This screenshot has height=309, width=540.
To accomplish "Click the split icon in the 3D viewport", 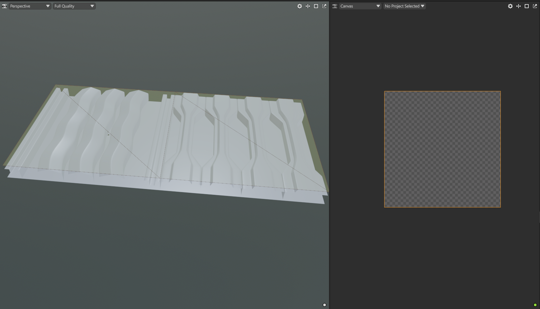I will (x=308, y=6).
